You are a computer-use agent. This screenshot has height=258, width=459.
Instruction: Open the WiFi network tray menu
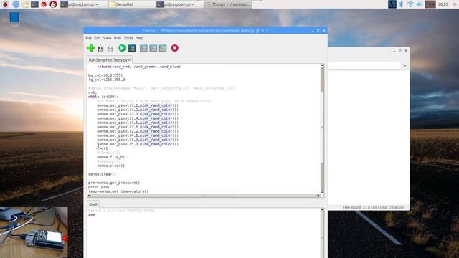(x=410, y=4)
